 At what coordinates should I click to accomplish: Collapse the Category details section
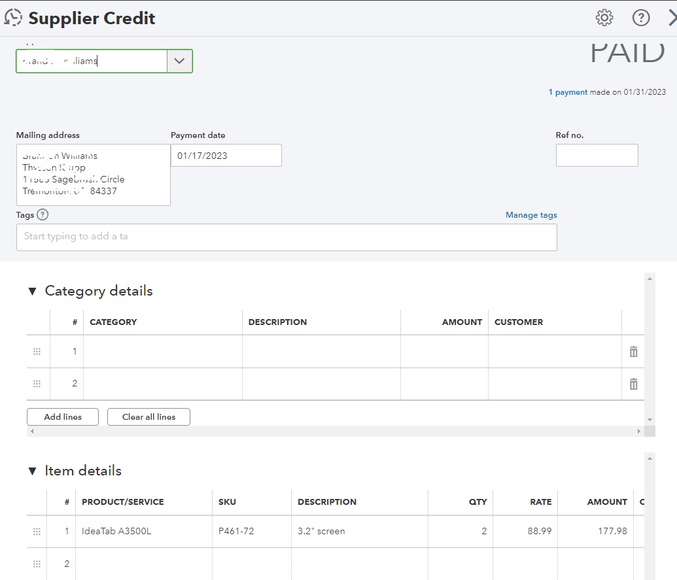click(x=32, y=291)
